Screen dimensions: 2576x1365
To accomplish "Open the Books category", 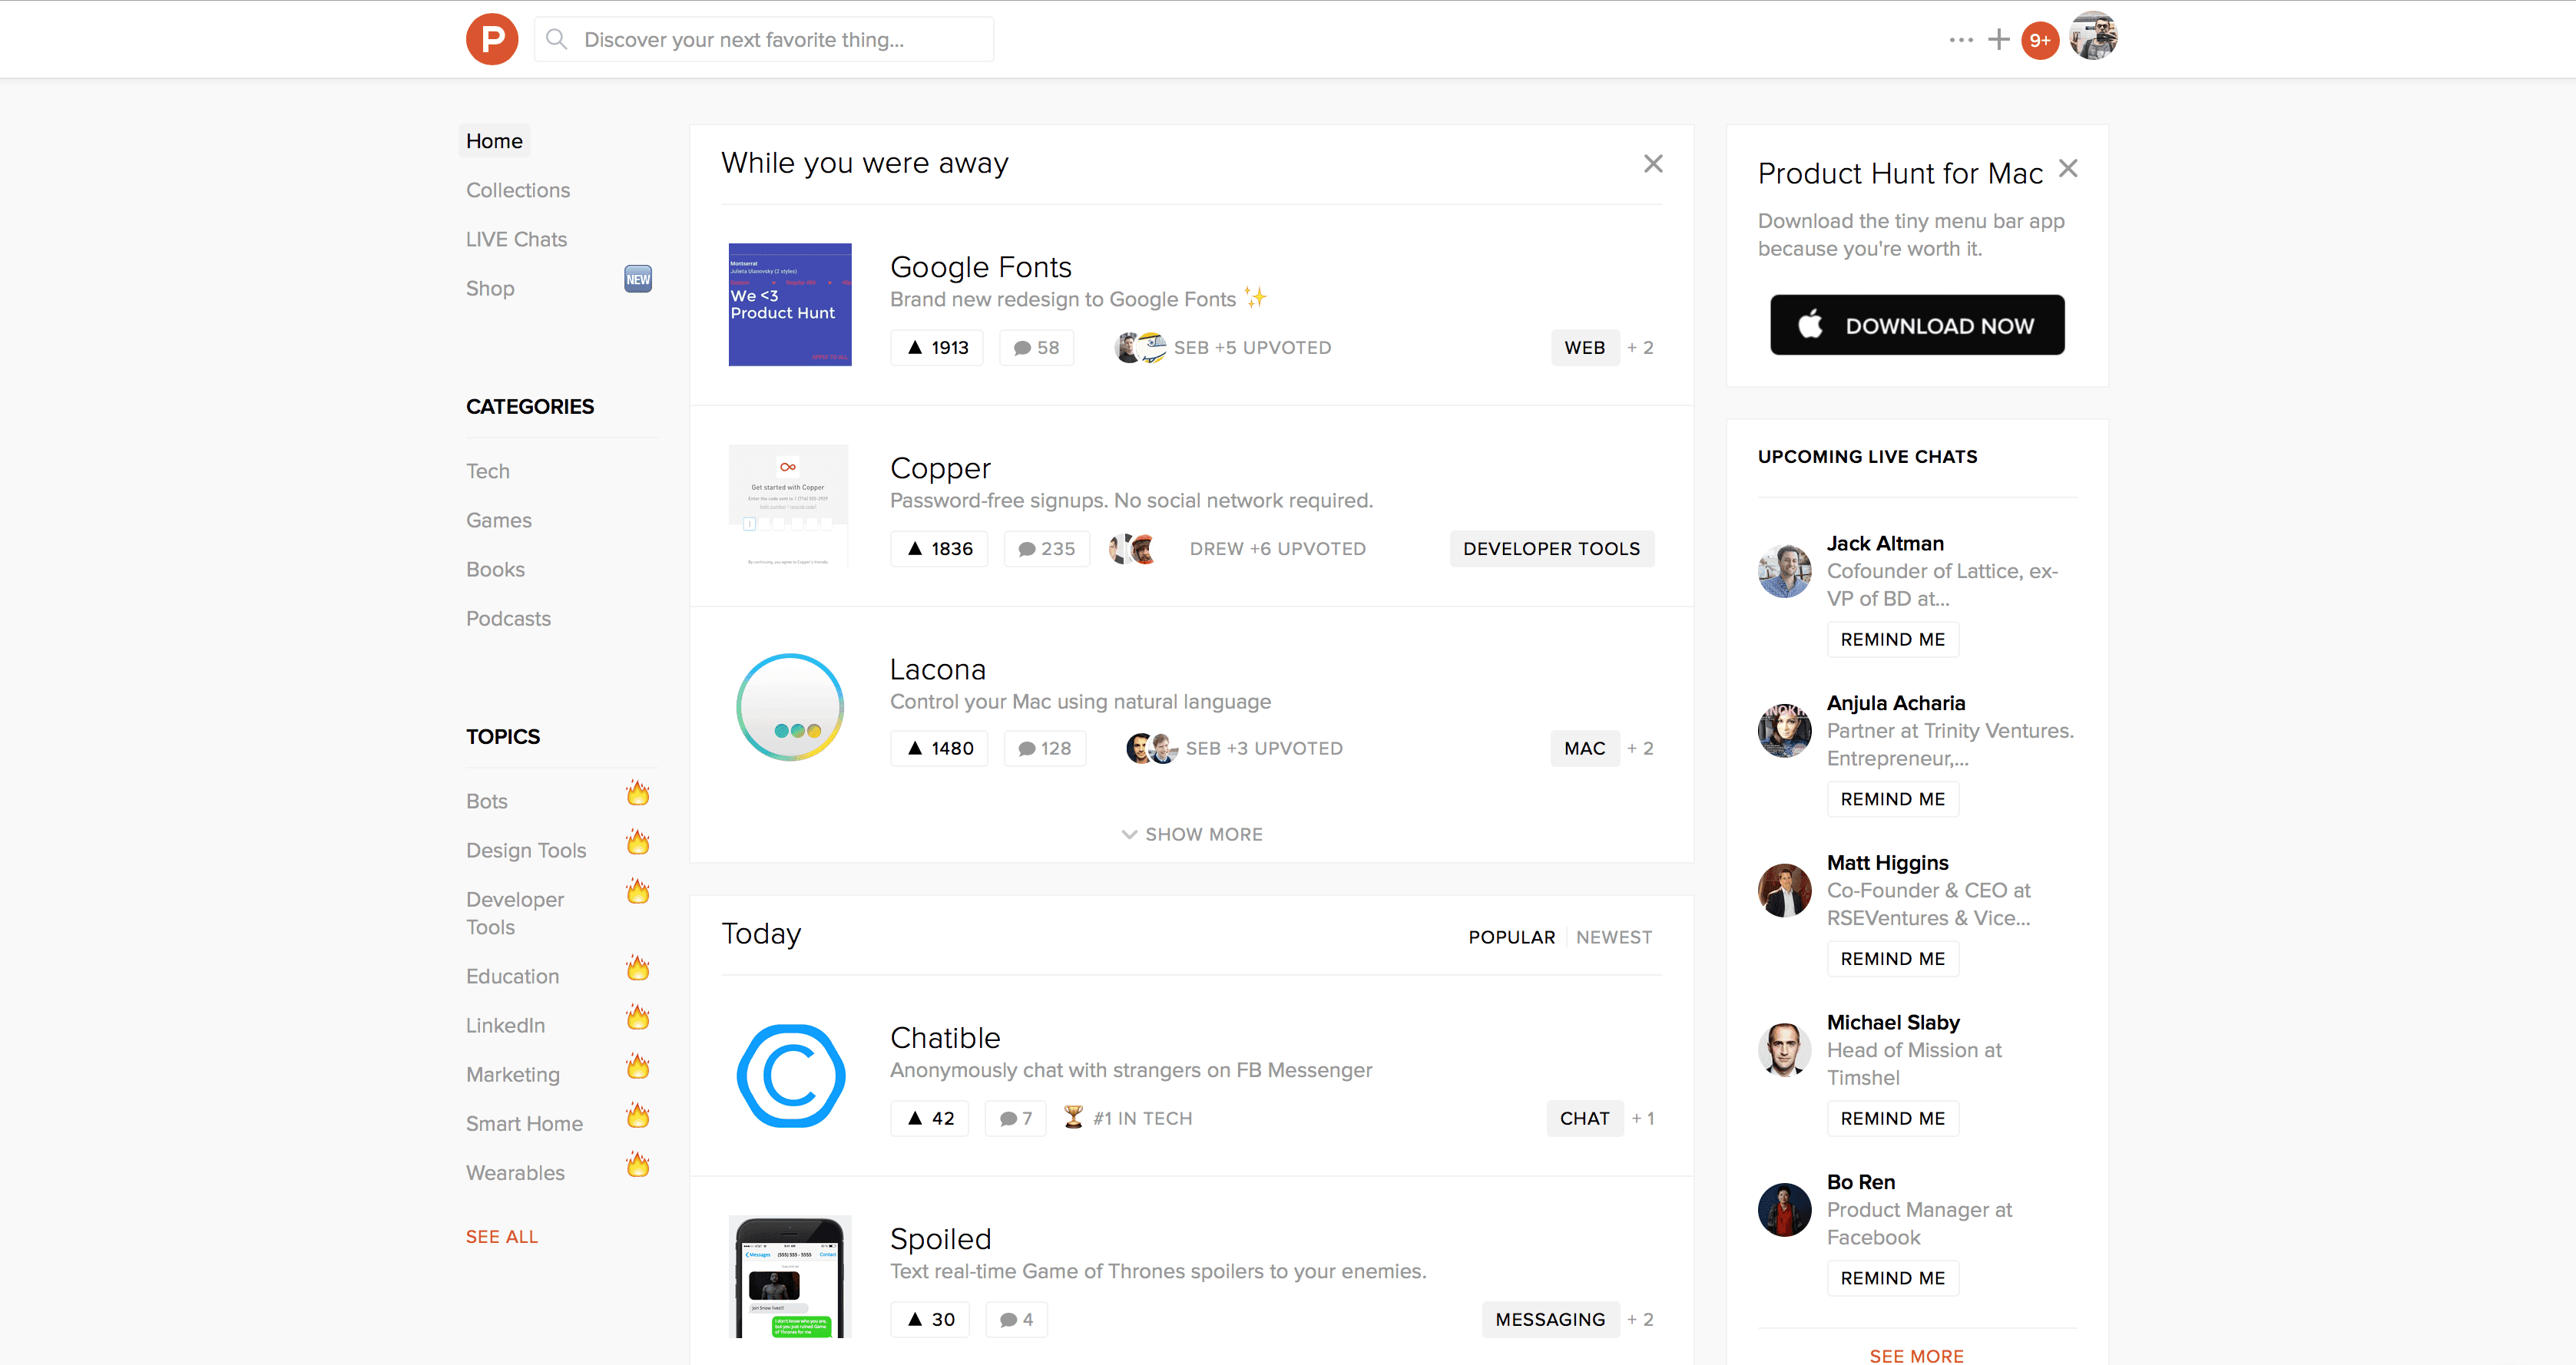I will [495, 570].
